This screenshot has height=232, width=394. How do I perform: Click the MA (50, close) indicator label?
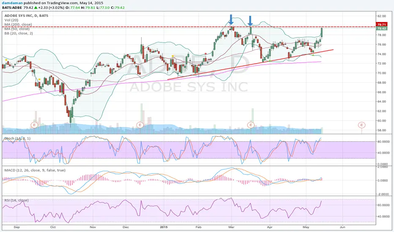tap(17, 29)
